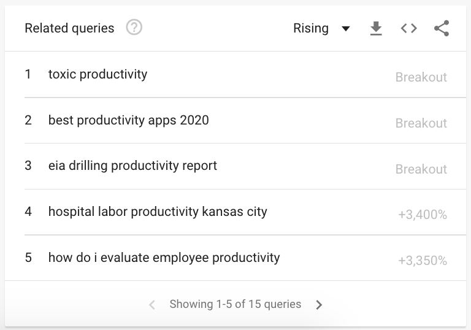471x330 pixels.
Task: Click the Related queries title
Action: click(x=69, y=28)
